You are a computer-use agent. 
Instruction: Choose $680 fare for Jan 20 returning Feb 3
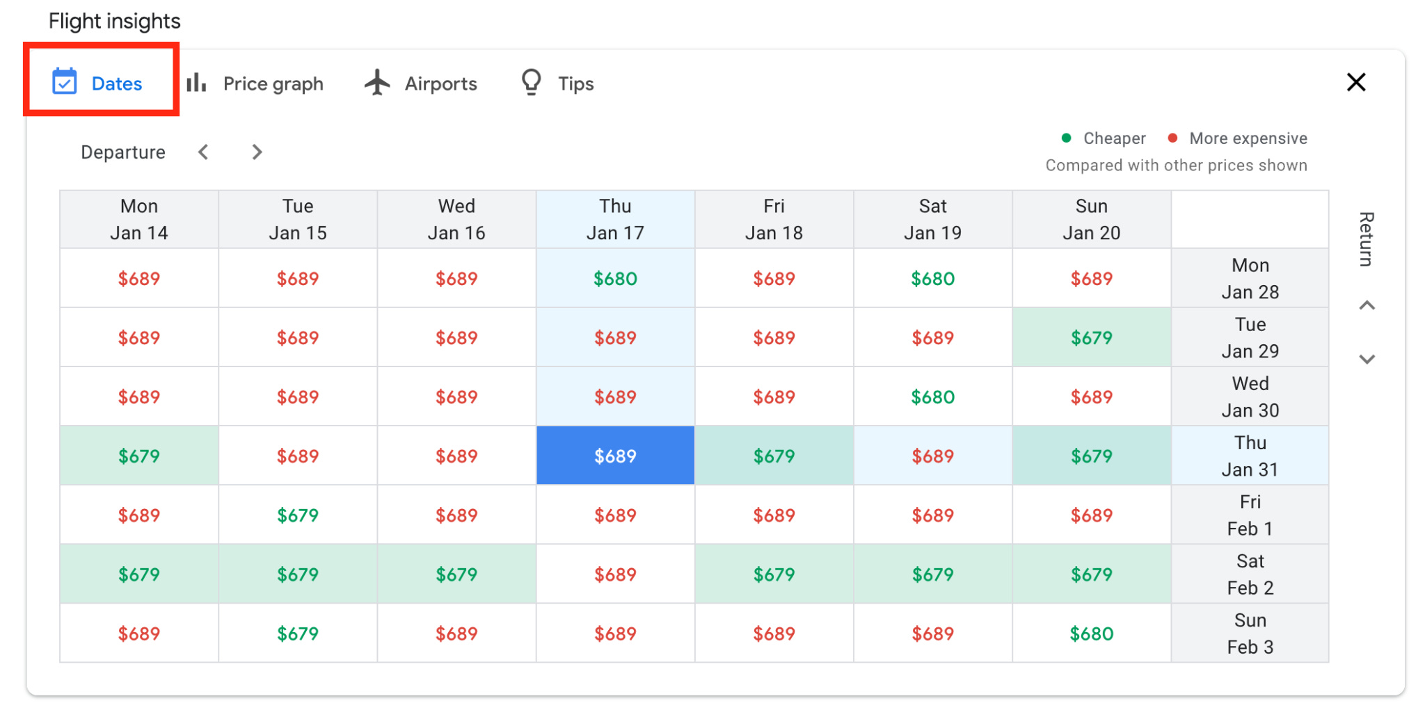pyautogui.click(x=1091, y=633)
